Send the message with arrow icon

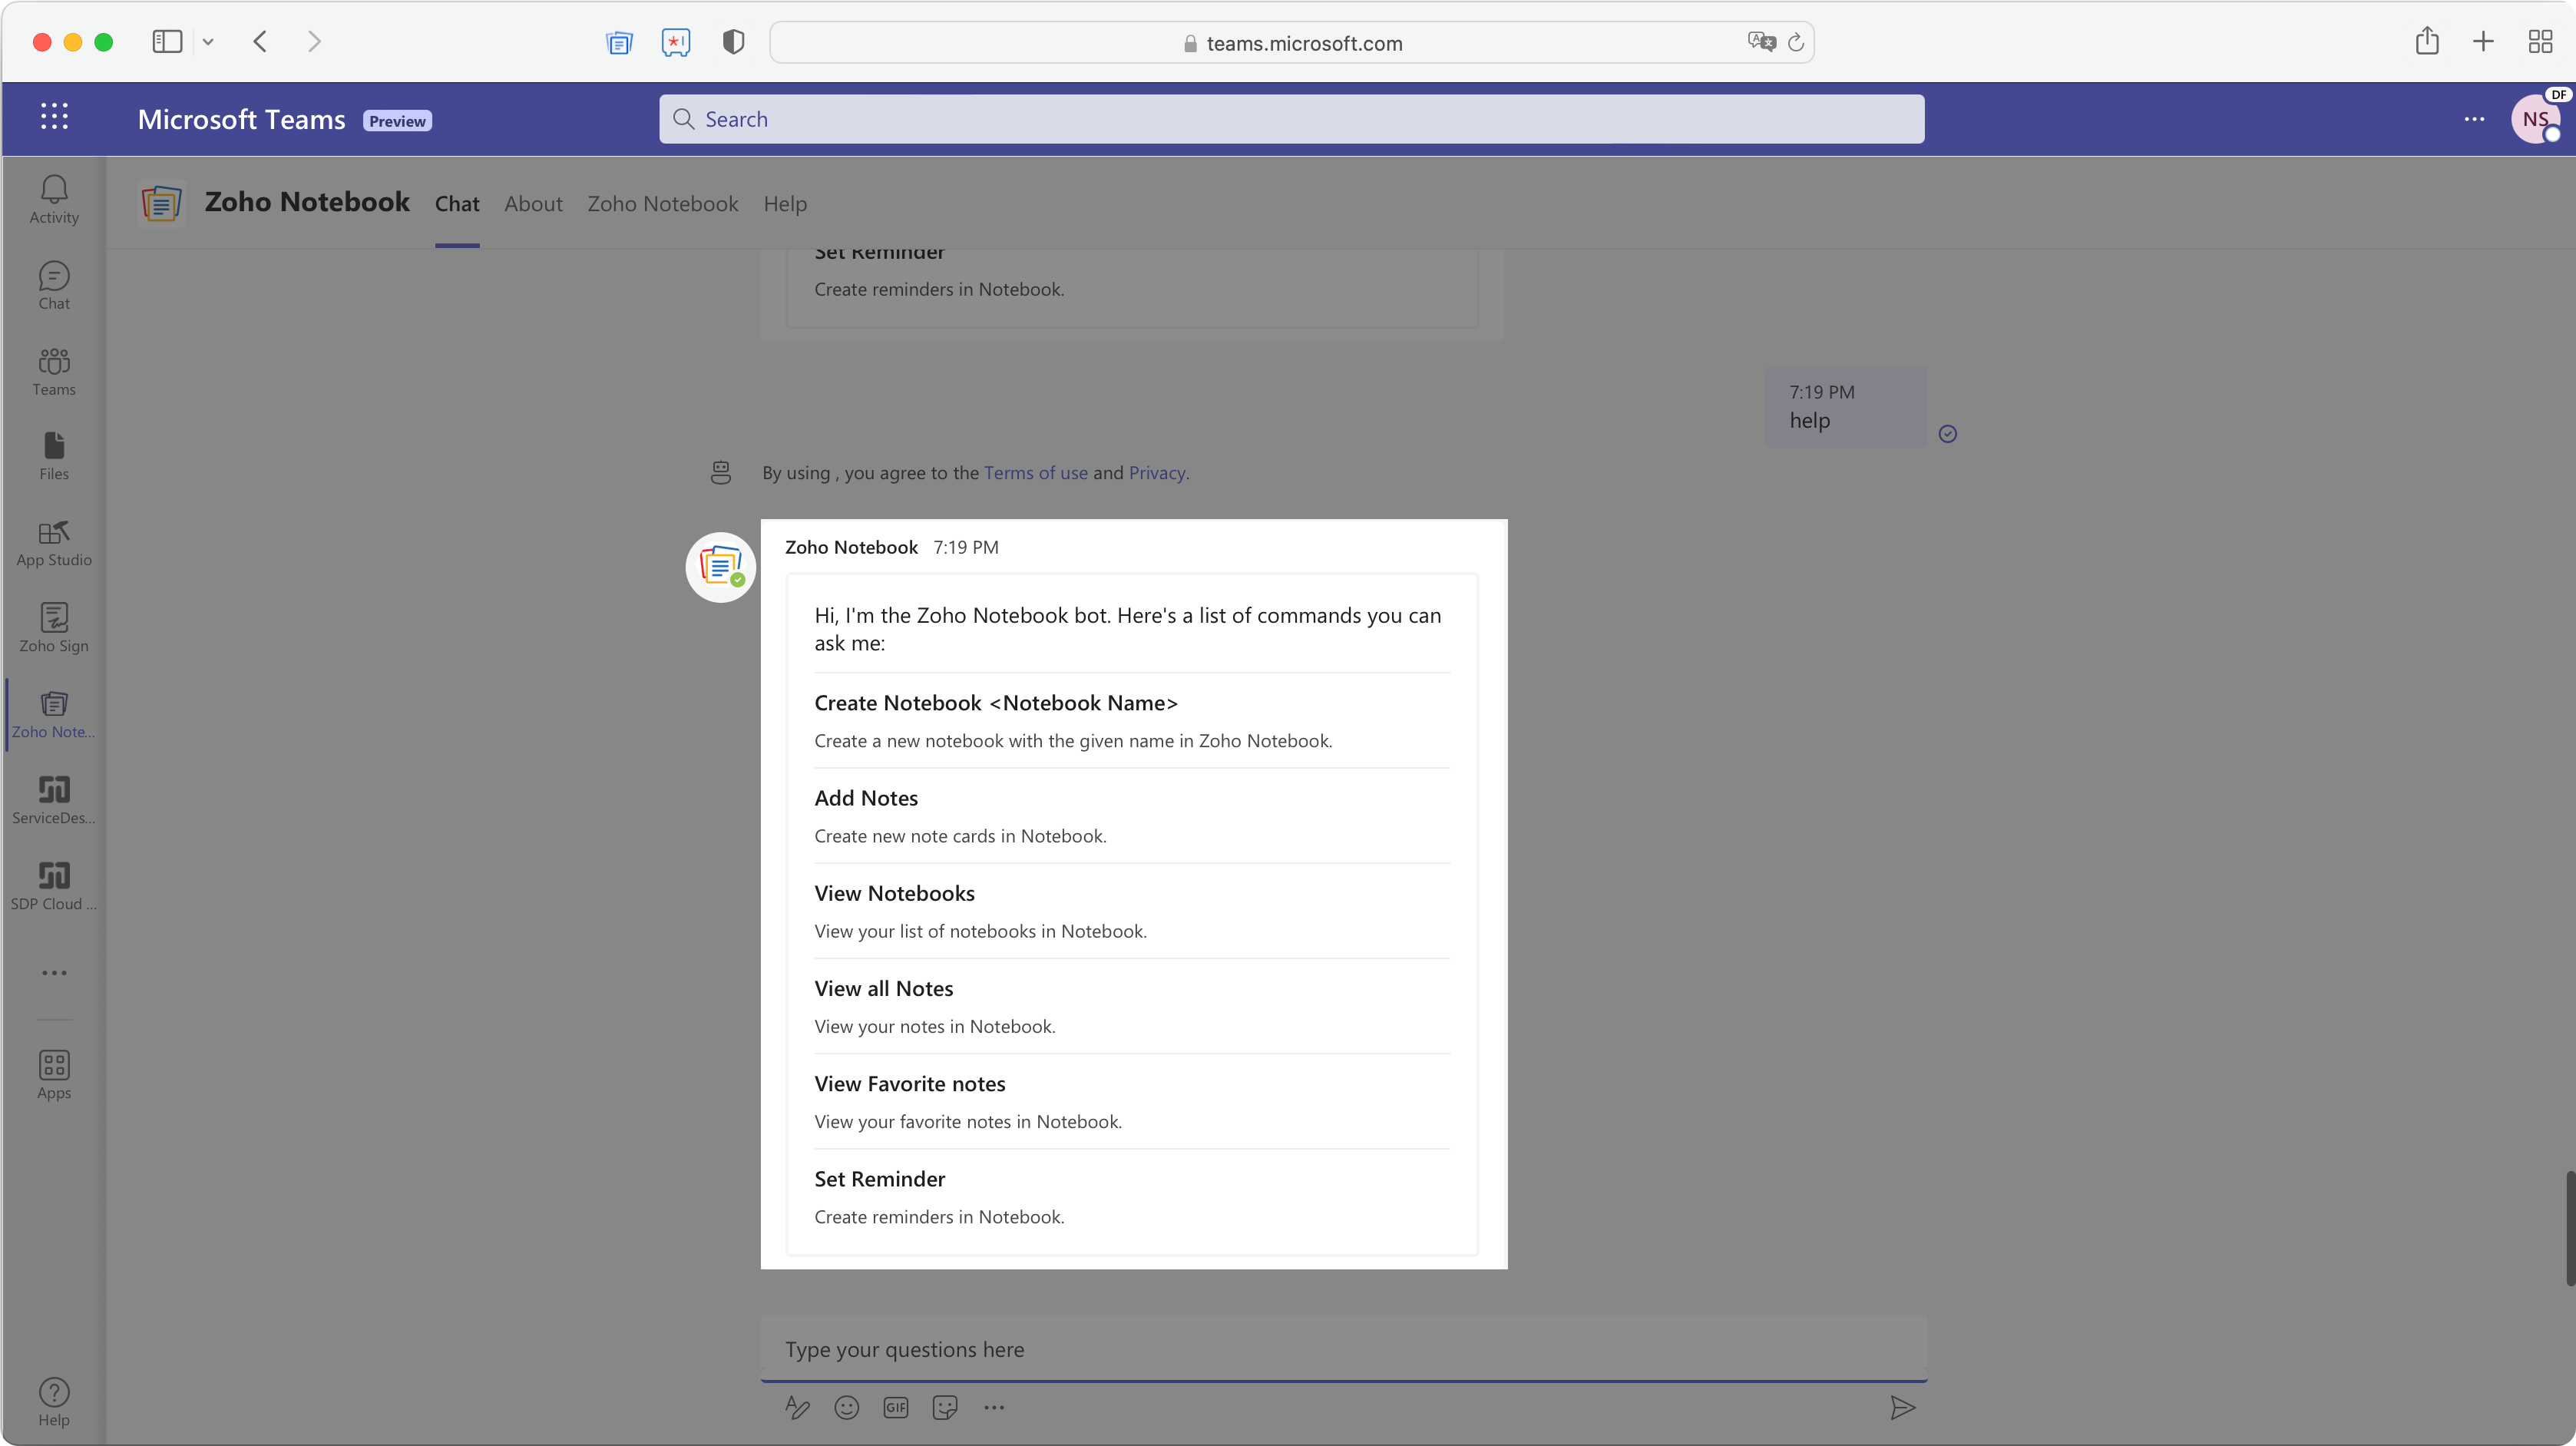point(1902,1408)
